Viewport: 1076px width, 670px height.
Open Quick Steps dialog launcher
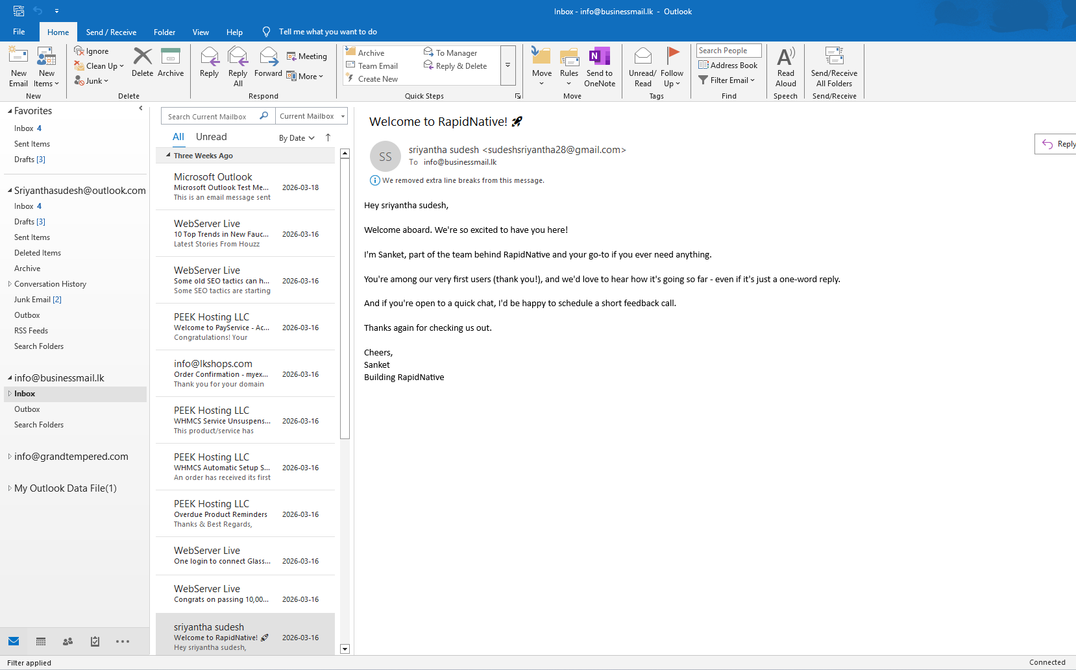(x=518, y=96)
